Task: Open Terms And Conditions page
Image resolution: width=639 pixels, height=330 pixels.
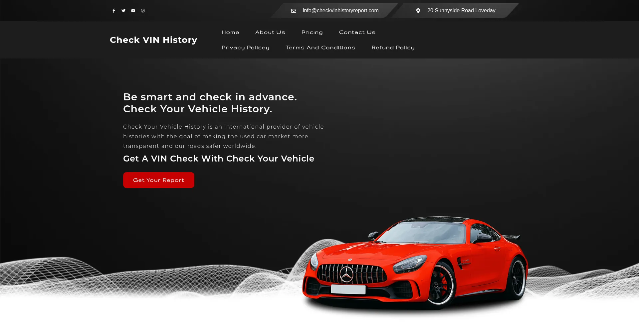Action: tap(320, 48)
